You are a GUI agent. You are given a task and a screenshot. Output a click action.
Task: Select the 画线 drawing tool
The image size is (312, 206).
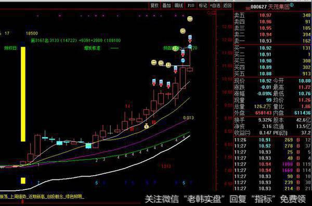pyautogui.click(x=178, y=6)
